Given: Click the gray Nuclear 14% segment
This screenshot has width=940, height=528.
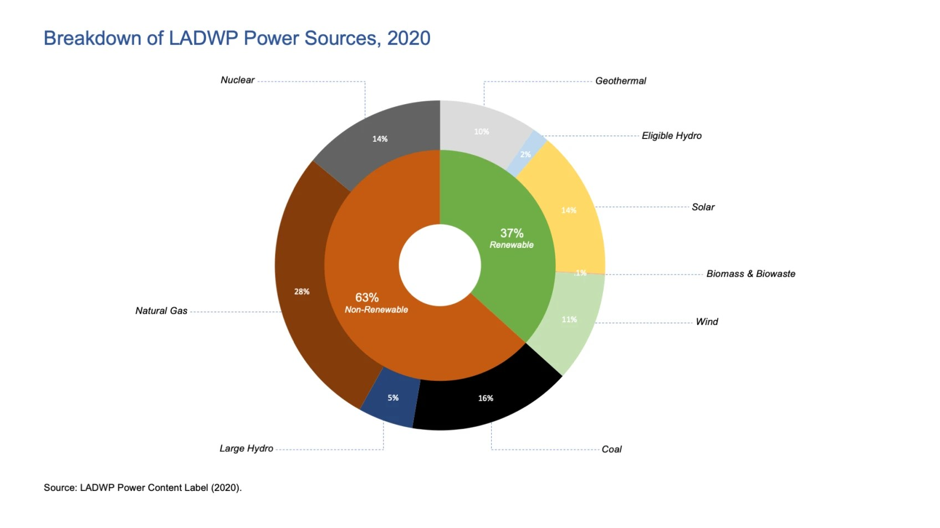Looking at the screenshot, I should tap(380, 138).
